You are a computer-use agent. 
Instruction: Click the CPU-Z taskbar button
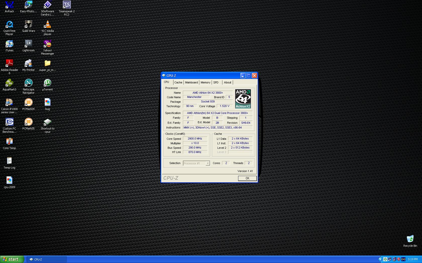click(x=47, y=259)
